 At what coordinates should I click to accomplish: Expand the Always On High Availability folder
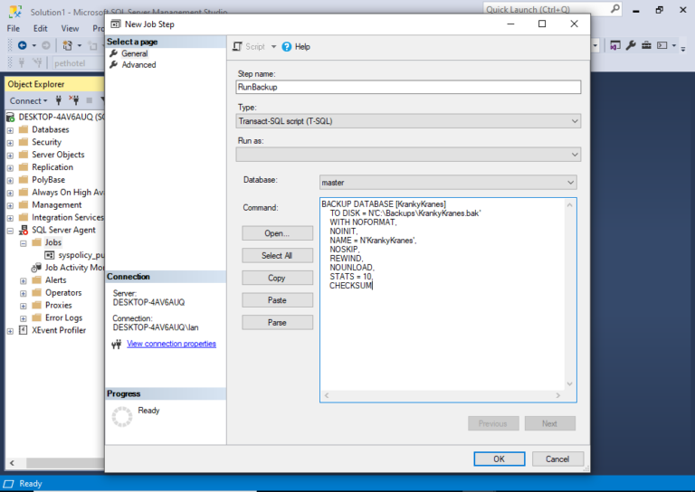click(x=10, y=193)
